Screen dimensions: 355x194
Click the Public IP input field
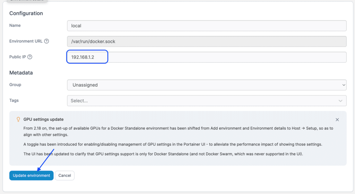point(207,57)
